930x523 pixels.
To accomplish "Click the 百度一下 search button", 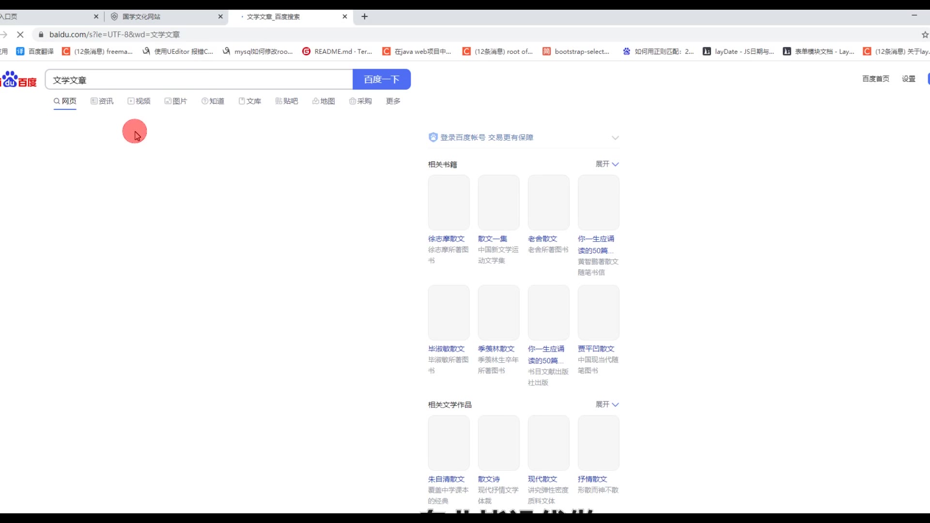I will 382,79.
